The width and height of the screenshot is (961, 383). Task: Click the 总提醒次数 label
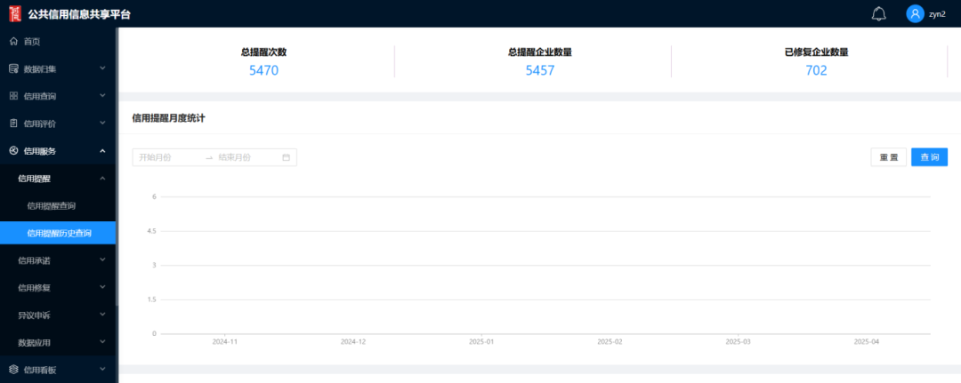[x=263, y=52]
